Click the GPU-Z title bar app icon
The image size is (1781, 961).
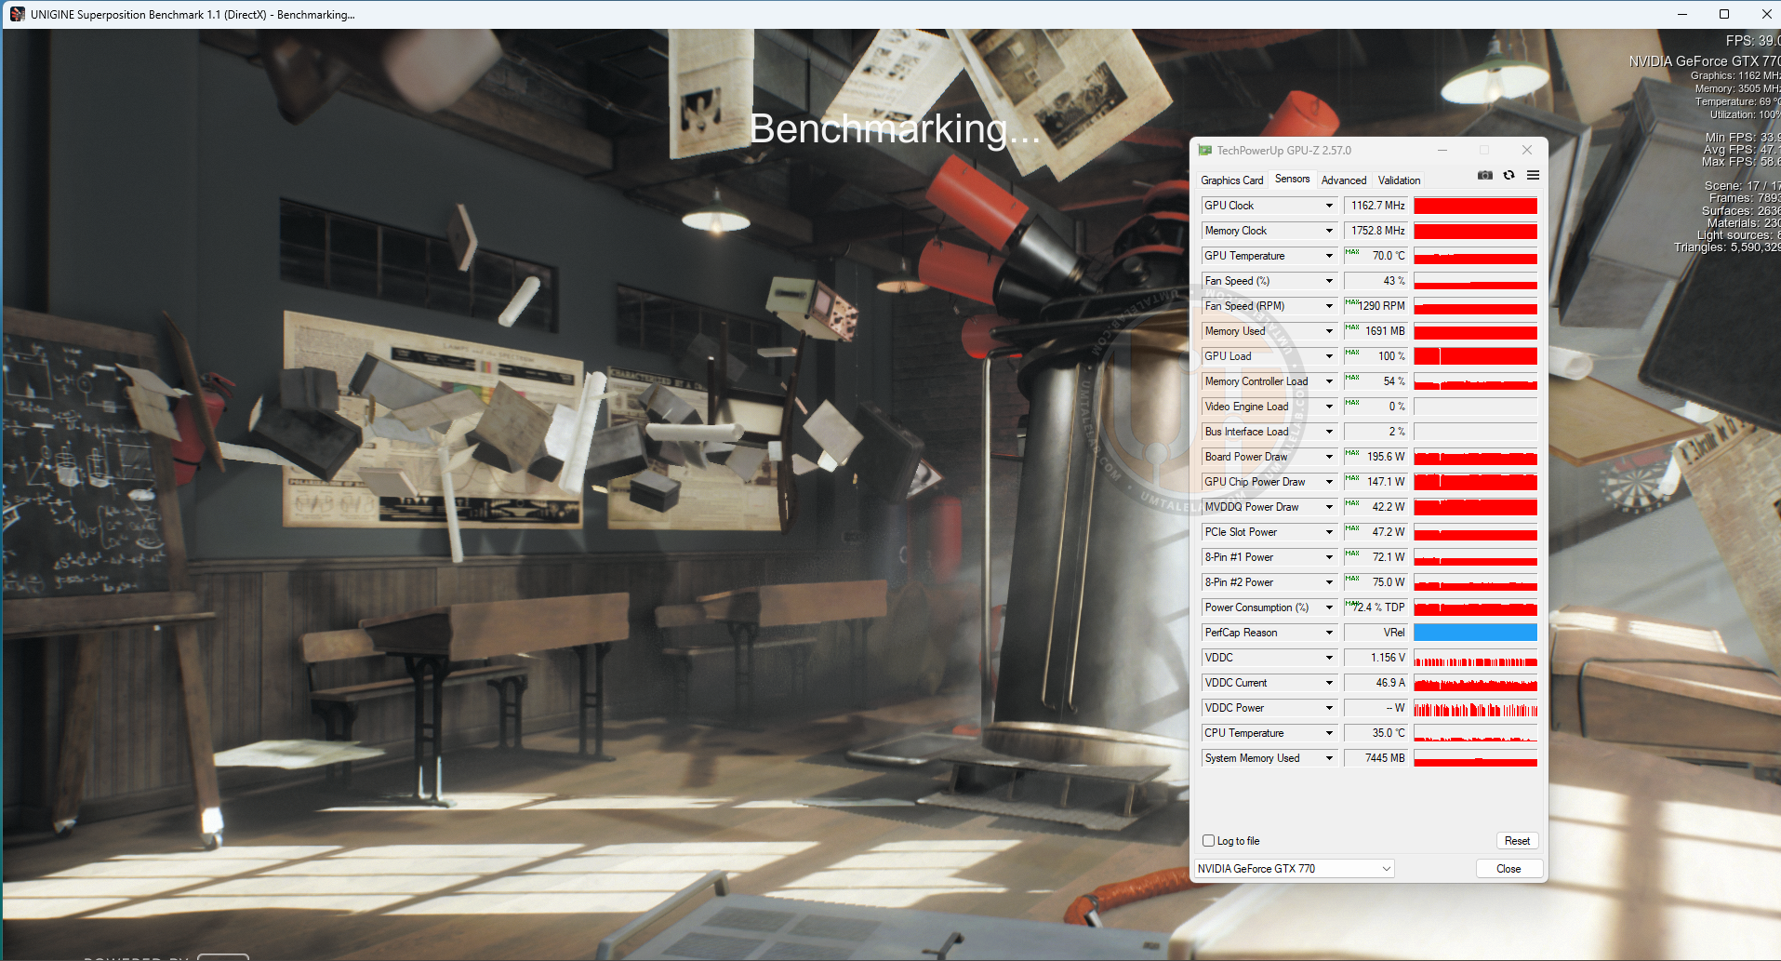[1205, 150]
